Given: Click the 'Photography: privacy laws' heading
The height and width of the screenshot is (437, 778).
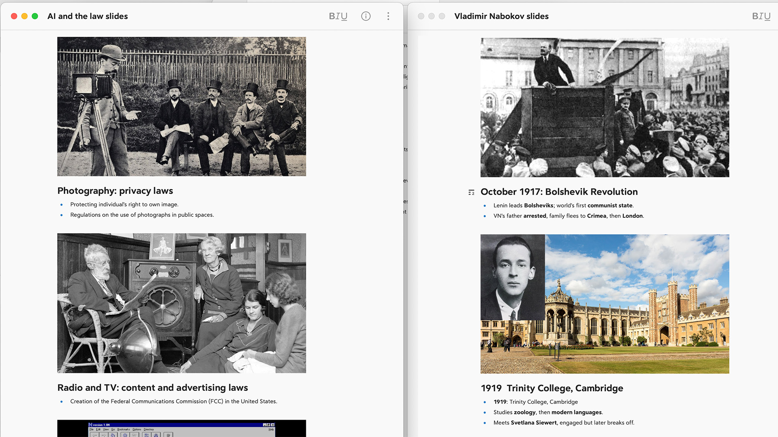Looking at the screenshot, I should [x=115, y=191].
